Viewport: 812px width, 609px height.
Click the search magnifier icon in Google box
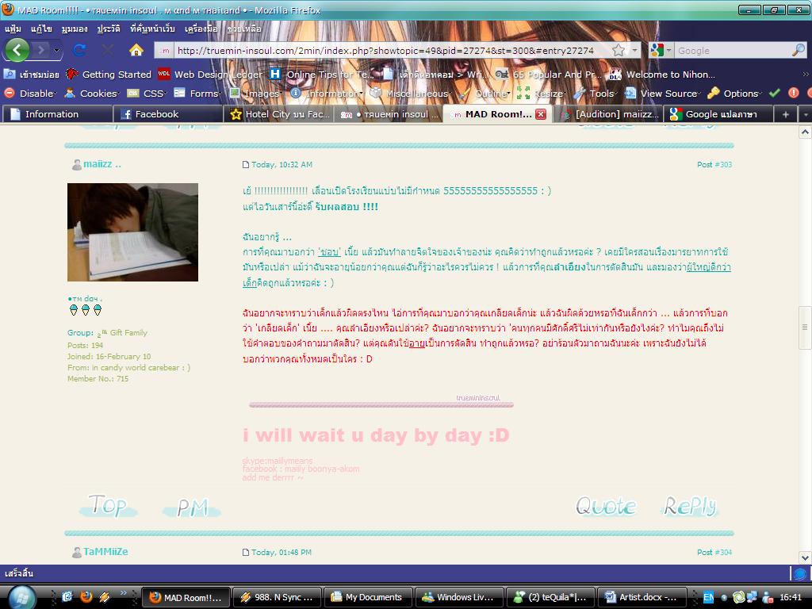tap(798, 50)
